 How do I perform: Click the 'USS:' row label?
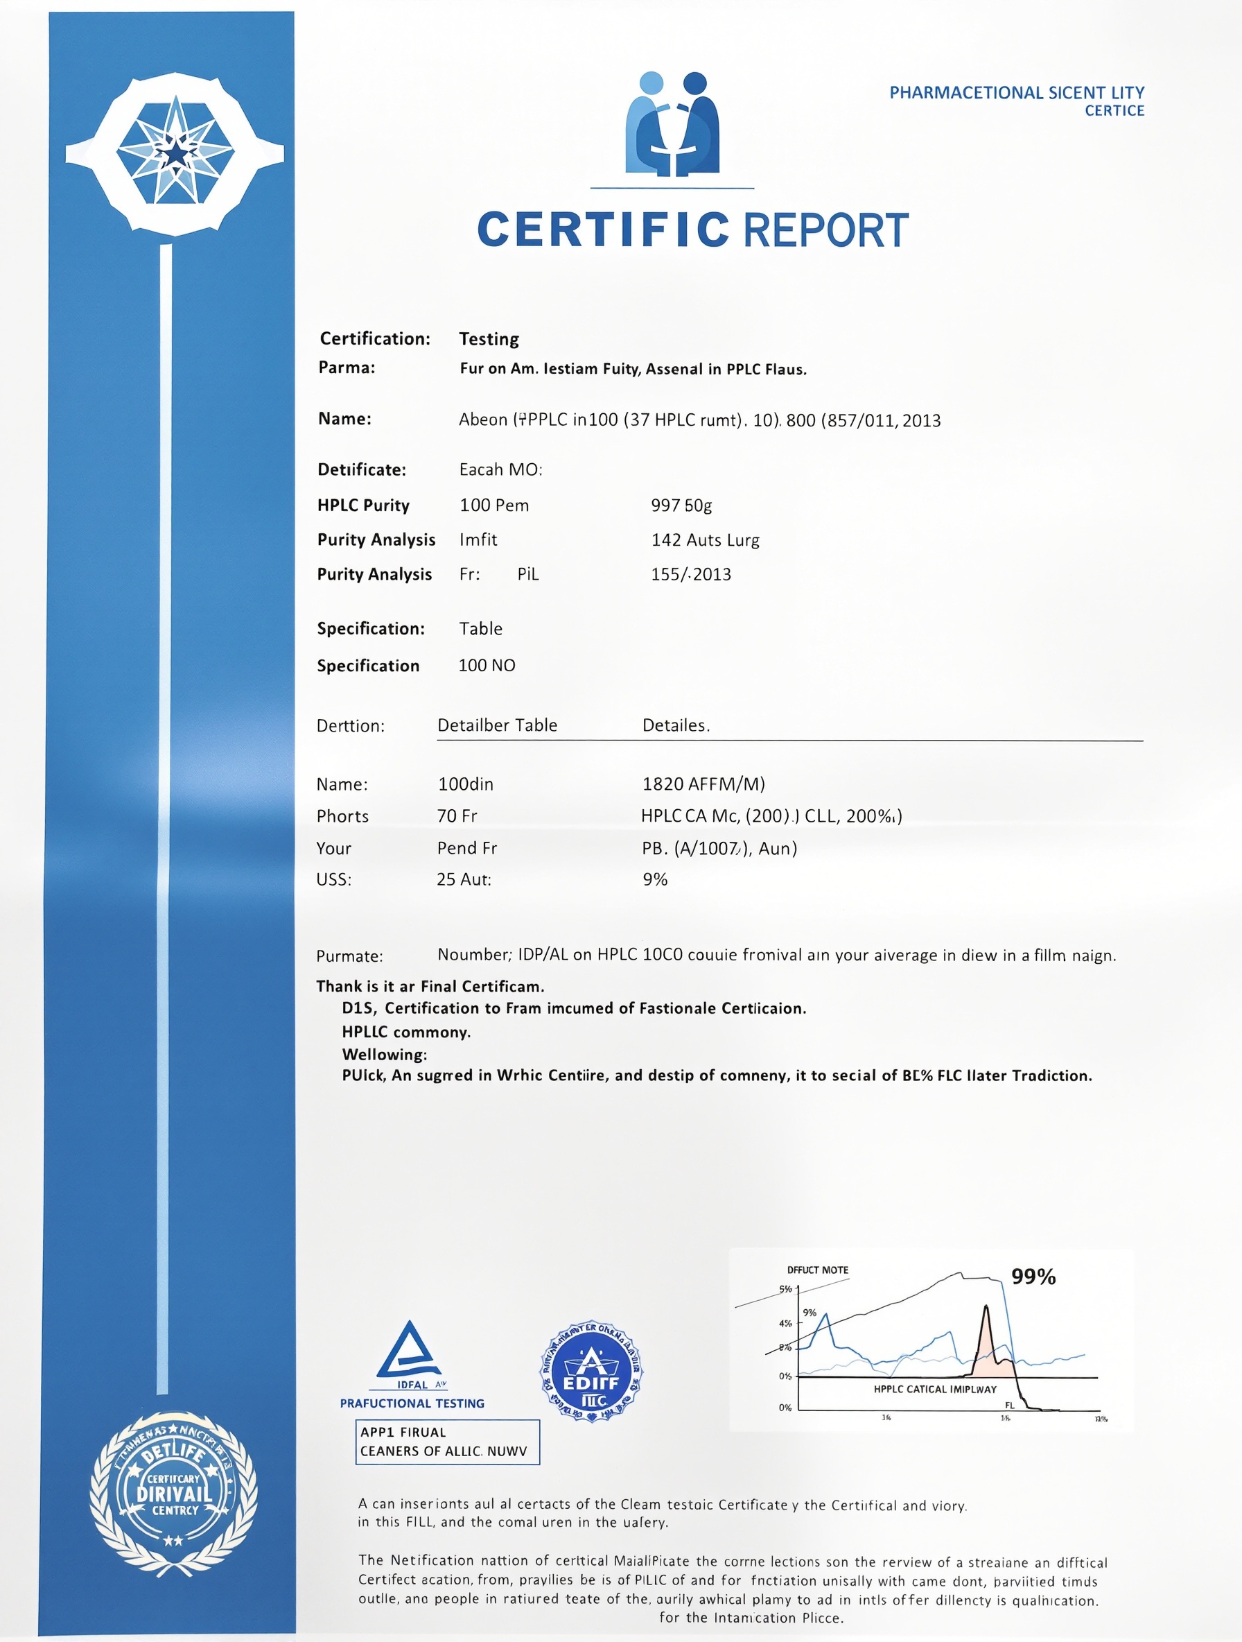tap(334, 880)
